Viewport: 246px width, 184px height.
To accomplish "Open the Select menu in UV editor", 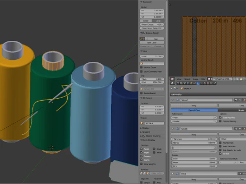I will (187, 79).
